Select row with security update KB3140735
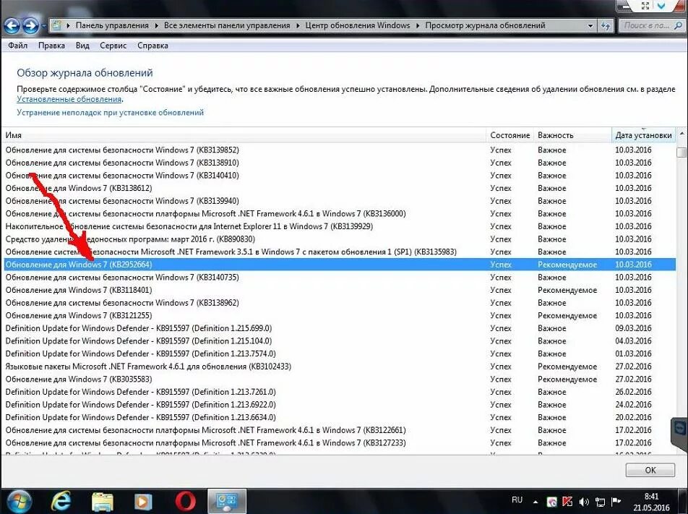 [339, 277]
